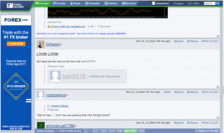Open emmanuel7788 profile link
Image resolution: width=224 pixels, height=133 pixels.
60,126
